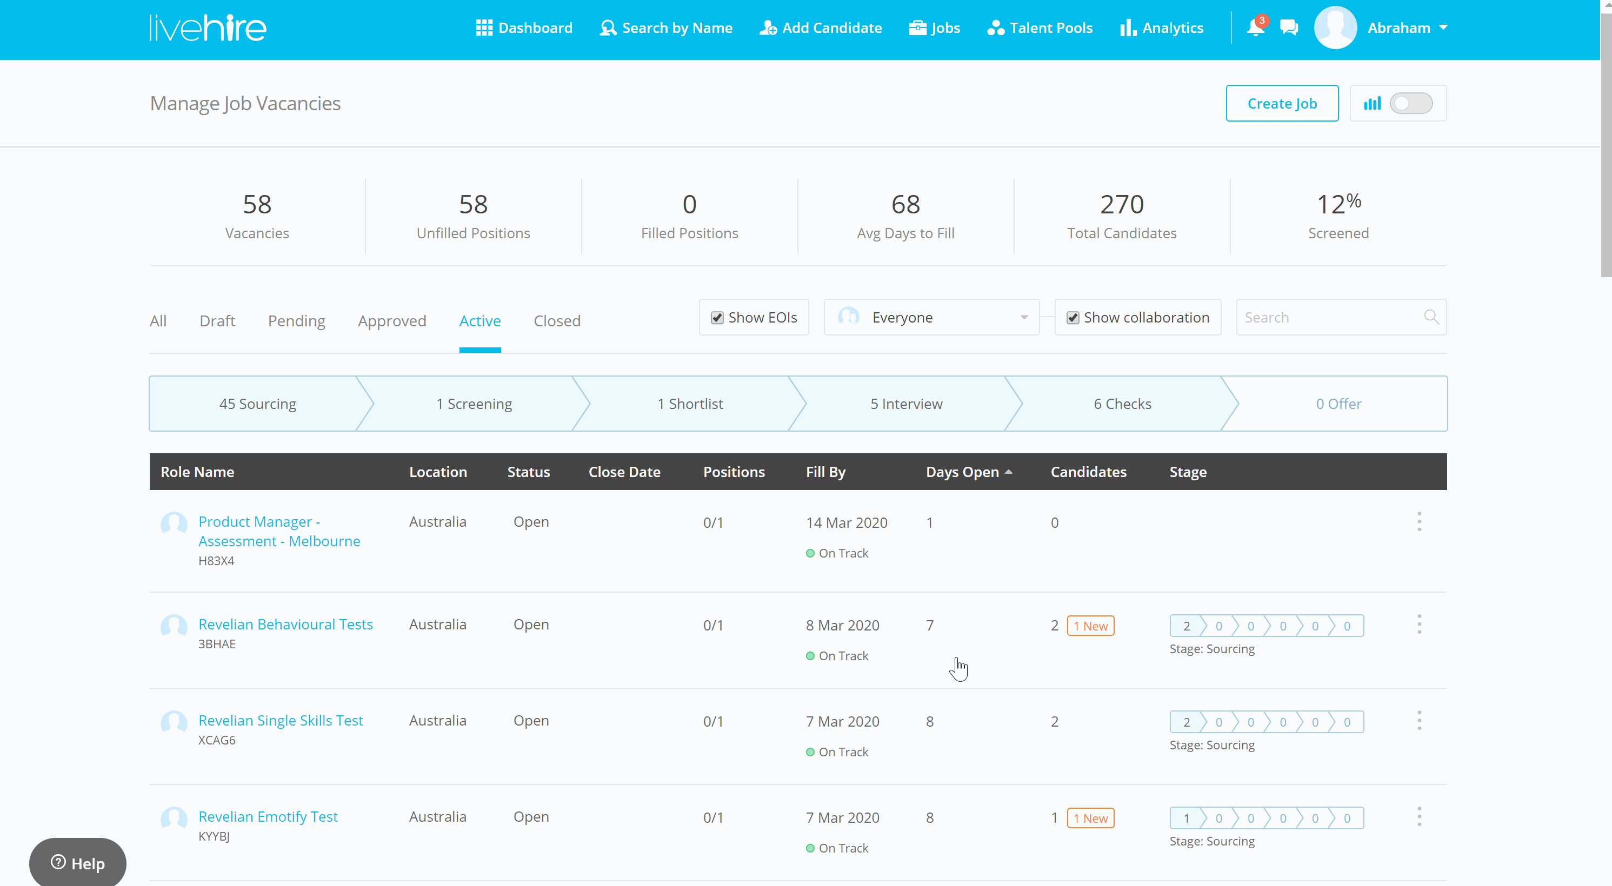1612x886 pixels.
Task: Filter by 1 Screening pipeline stage
Action: 474,404
